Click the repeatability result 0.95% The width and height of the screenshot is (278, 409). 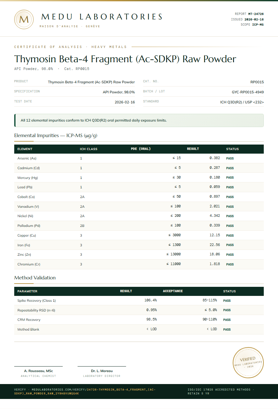click(x=152, y=310)
